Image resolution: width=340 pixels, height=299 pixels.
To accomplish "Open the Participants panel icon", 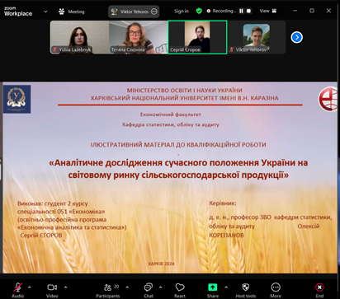I will tap(107, 287).
